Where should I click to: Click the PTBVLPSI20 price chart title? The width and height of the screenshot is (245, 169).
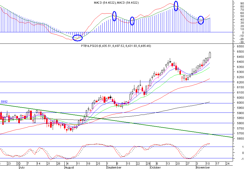tap(116, 46)
